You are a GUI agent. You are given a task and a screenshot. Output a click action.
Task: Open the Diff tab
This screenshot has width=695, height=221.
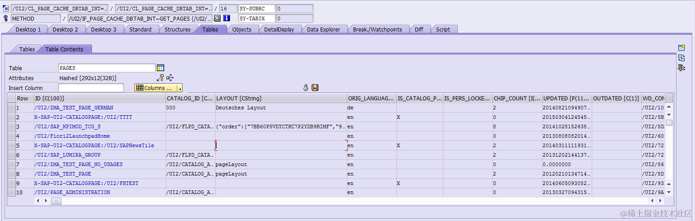coord(419,29)
